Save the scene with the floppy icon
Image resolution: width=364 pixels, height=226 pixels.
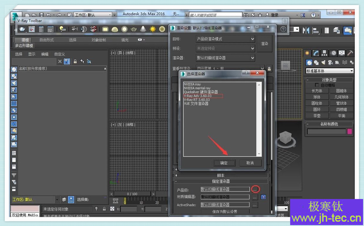click(x=42, y=15)
